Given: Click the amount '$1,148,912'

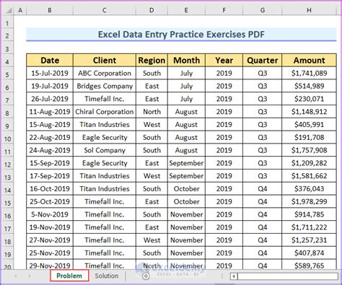Looking at the screenshot, I should [309, 112].
